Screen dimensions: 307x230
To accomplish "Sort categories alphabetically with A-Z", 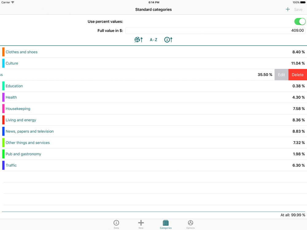I will (153, 40).
